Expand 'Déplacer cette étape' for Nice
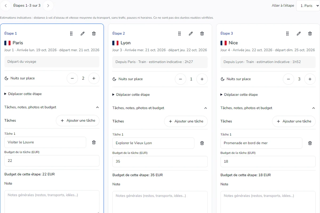The image size is (320, 213). click(239, 95)
